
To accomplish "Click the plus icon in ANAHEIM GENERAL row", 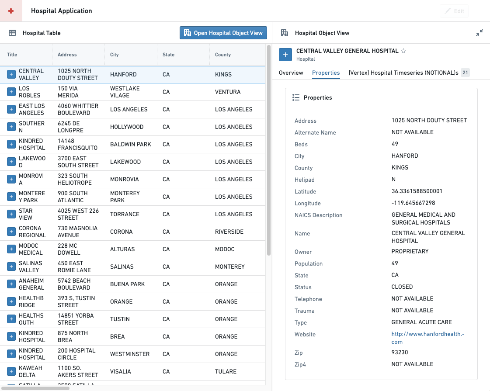I will click(11, 284).
